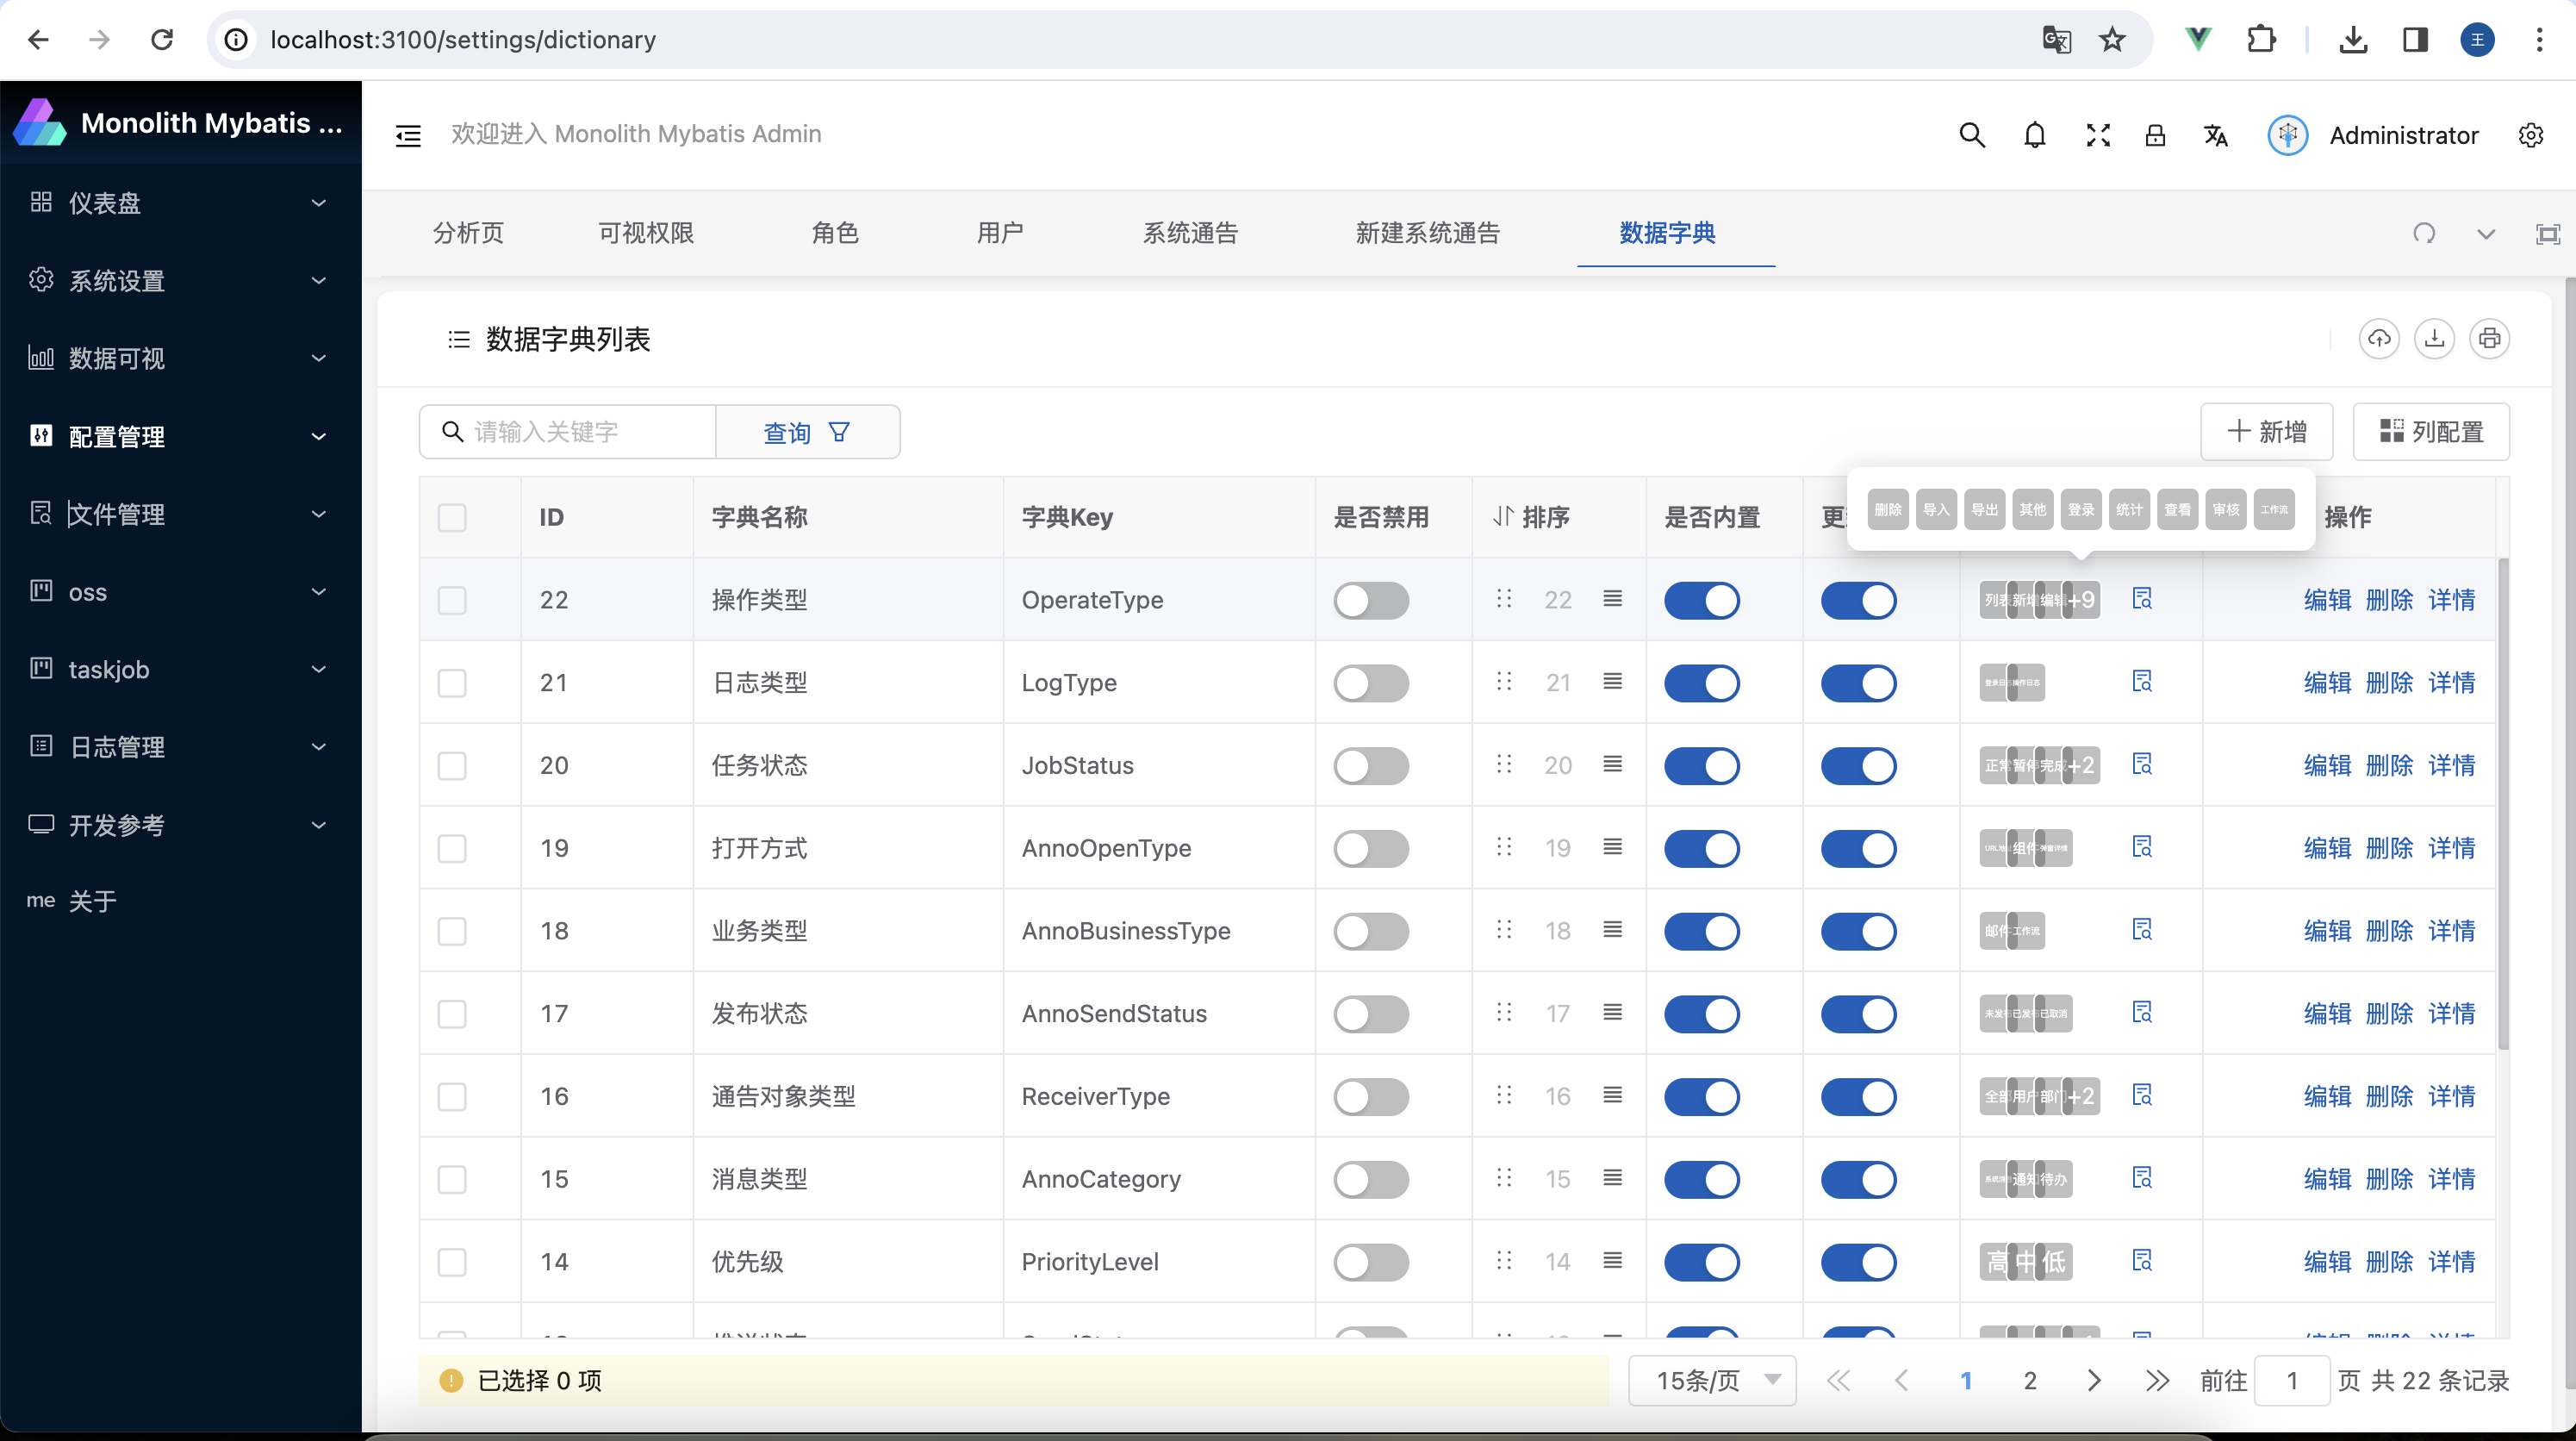Screen dimensions: 2576x1441
Task: Toggle 是否禁用 switch for JobStatus row
Action: tap(1372, 764)
